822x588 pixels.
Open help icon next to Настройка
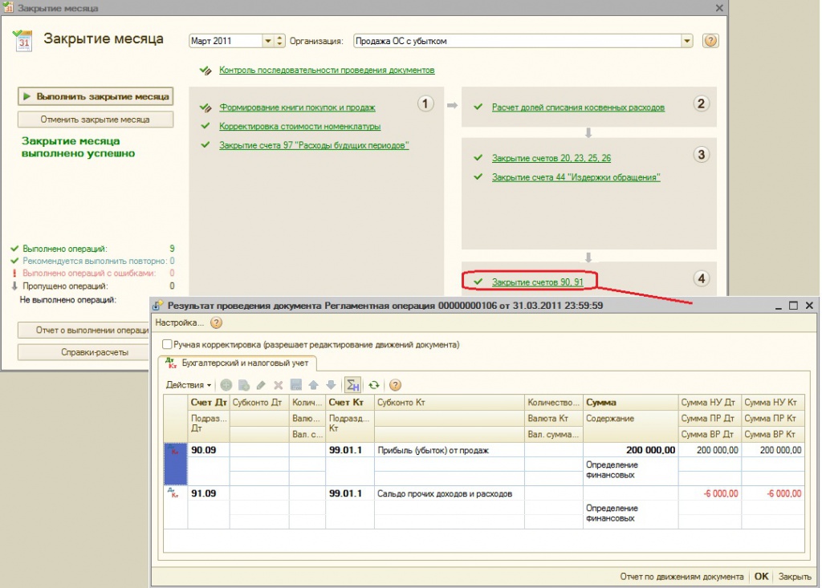tap(216, 322)
